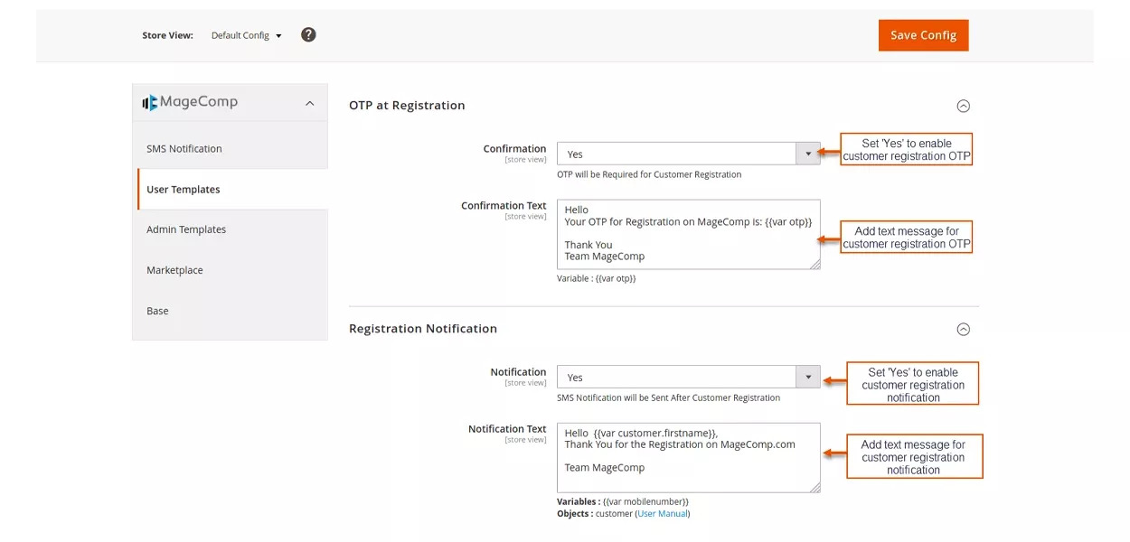Open the Base configuration section
The image size is (1130, 542).
click(x=156, y=310)
